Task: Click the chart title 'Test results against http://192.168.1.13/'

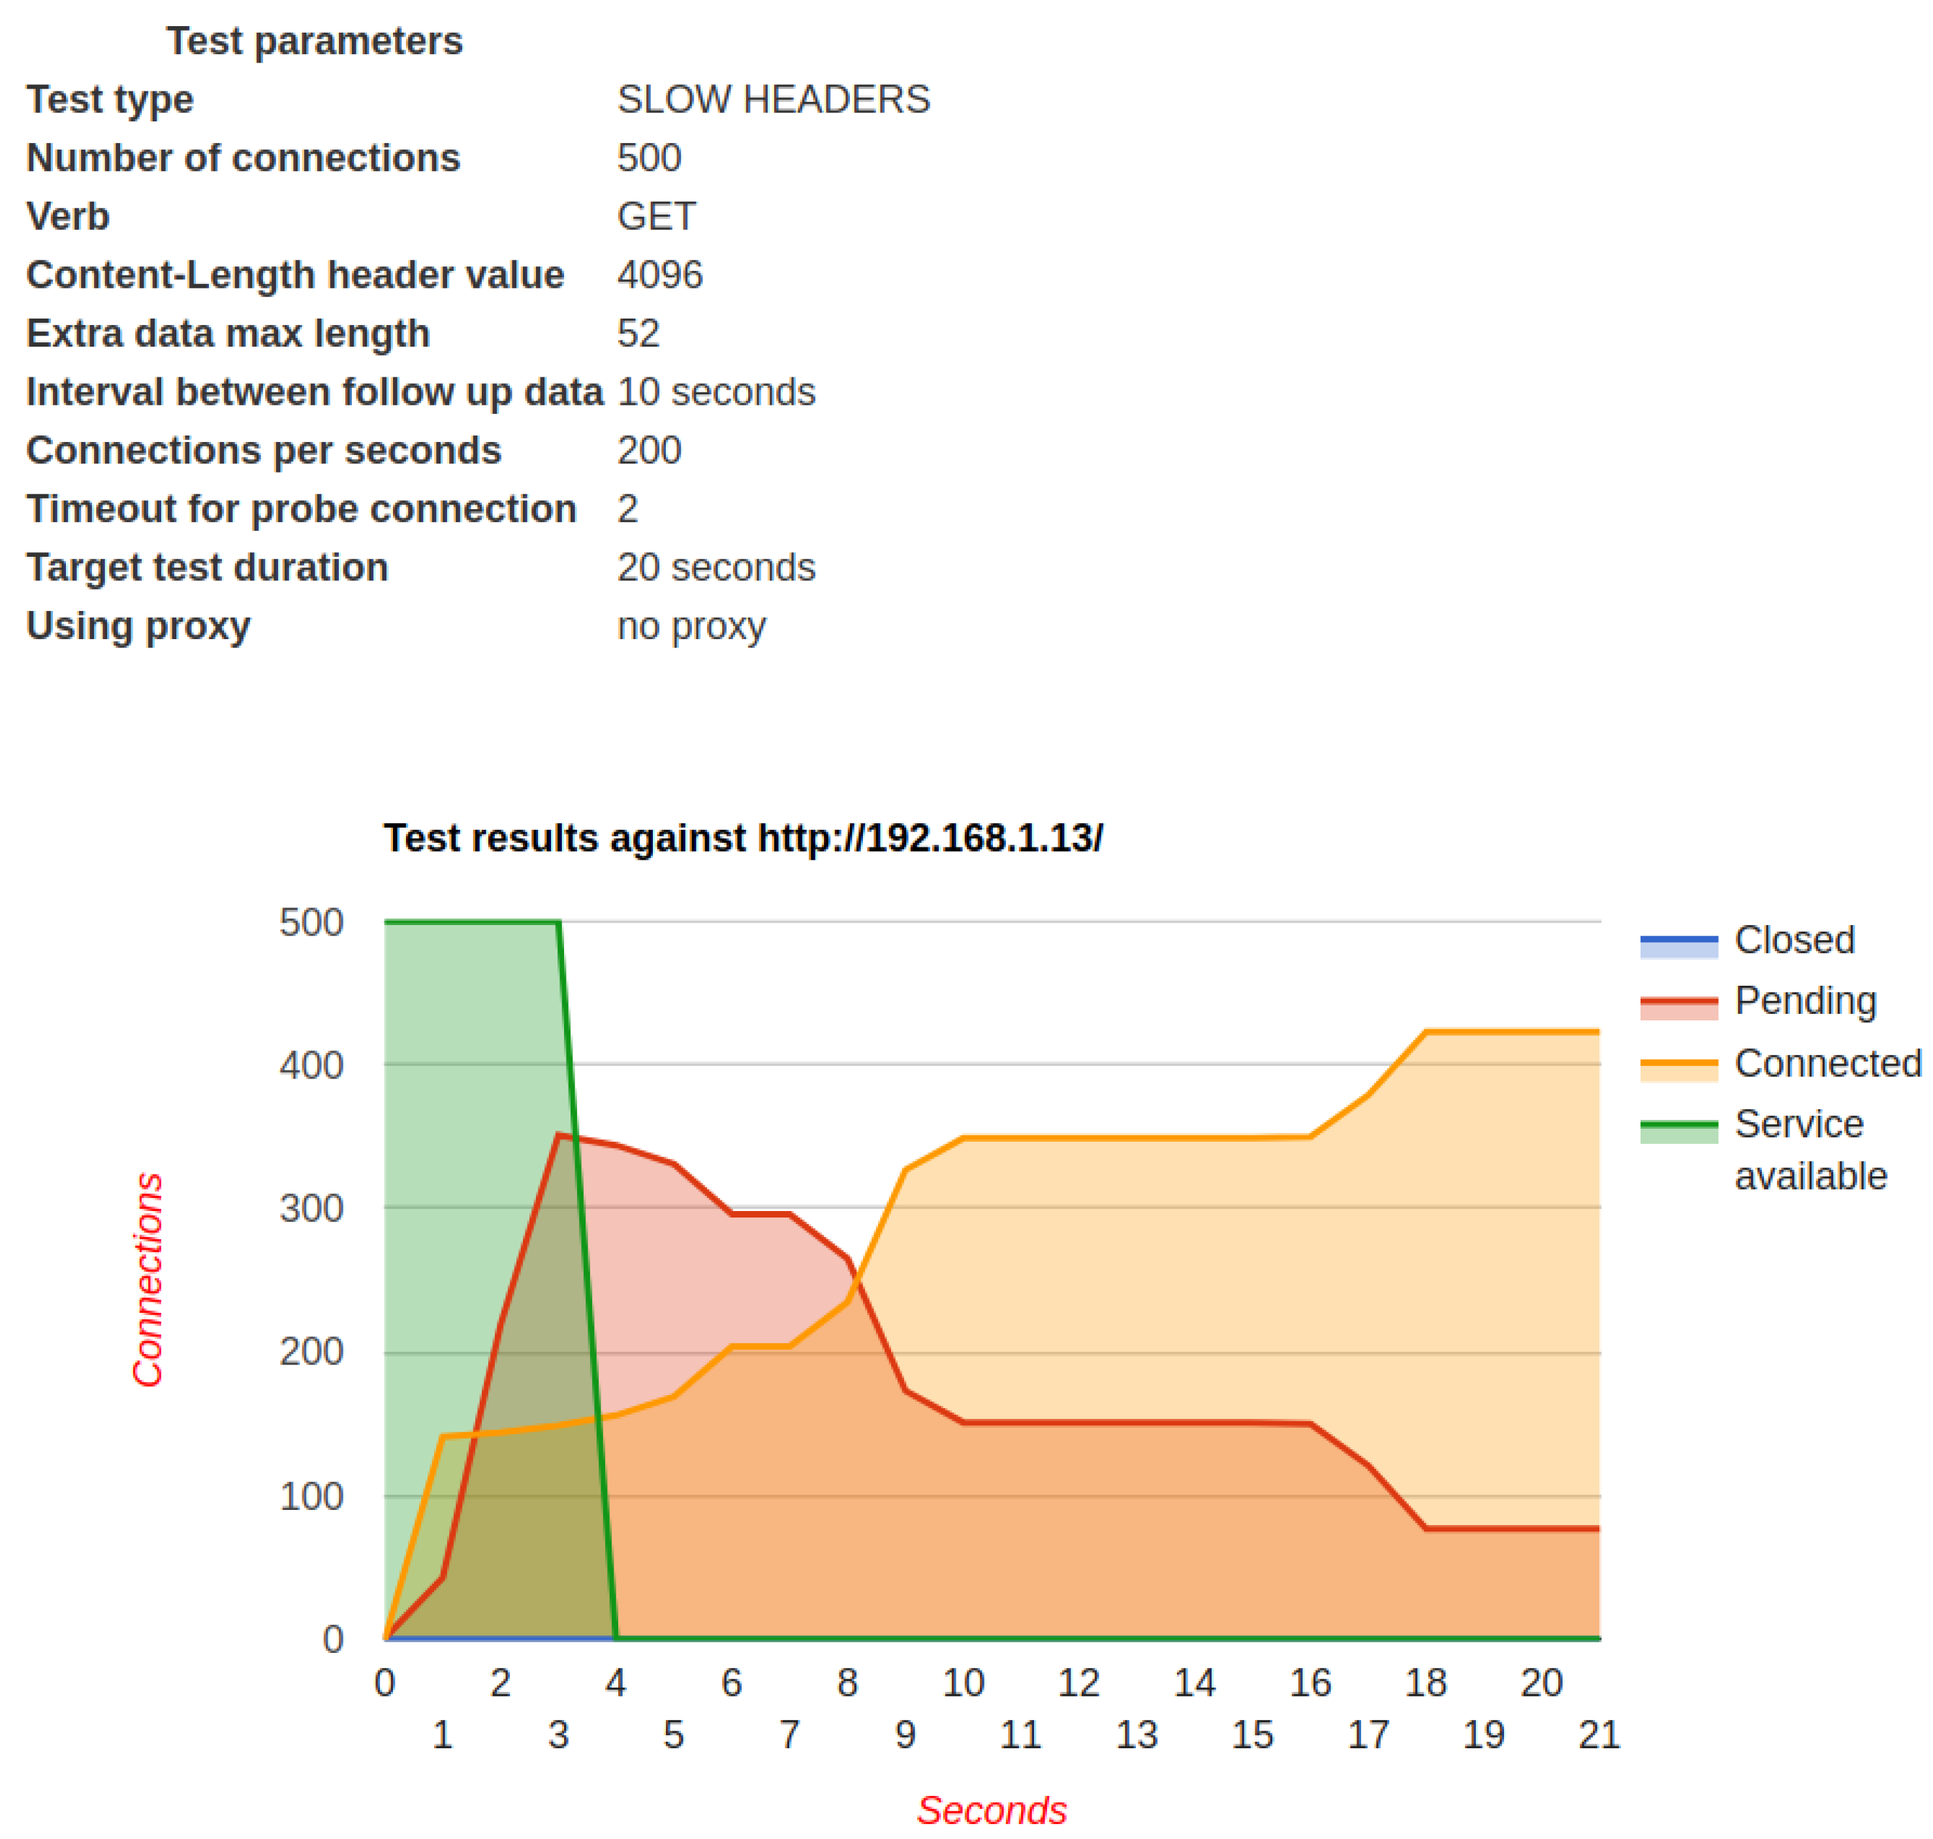Action: (x=743, y=839)
